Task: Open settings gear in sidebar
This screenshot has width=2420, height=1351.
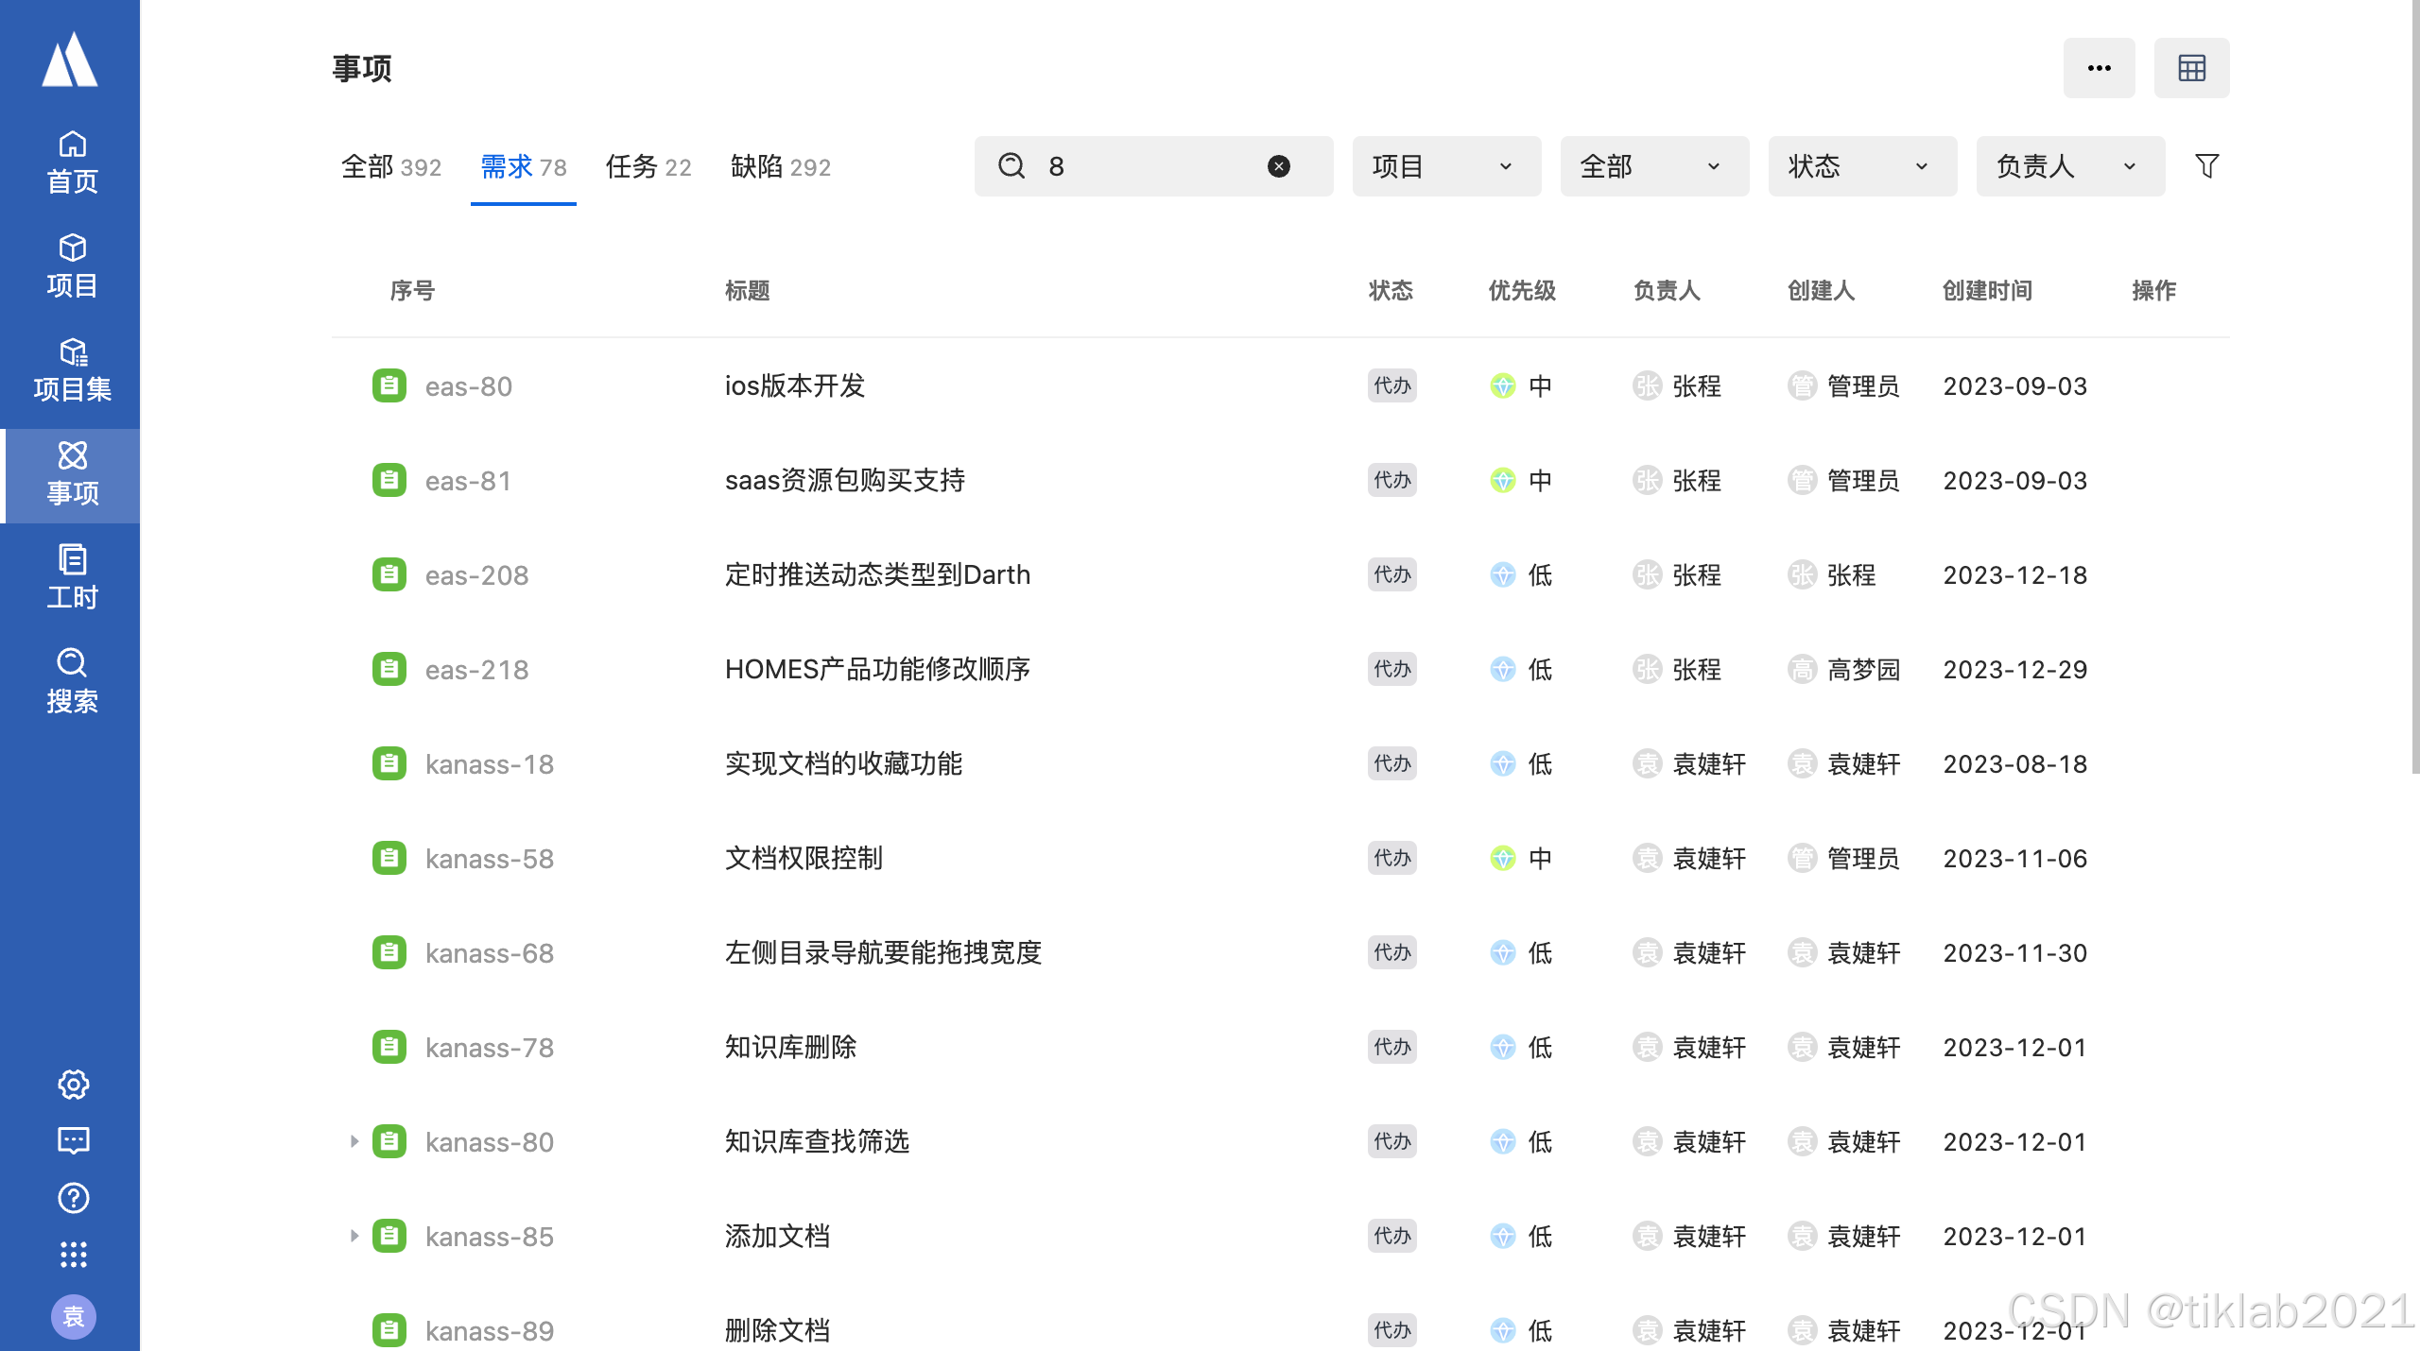Action: coord(73,1085)
